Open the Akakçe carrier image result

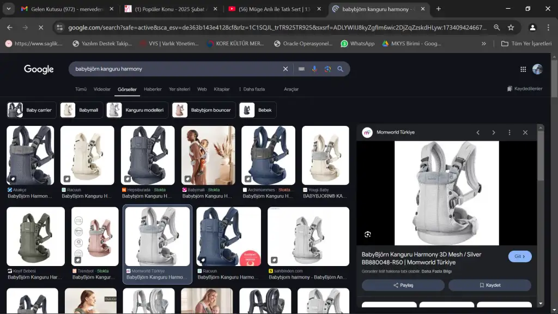click(x=31, y=155)
